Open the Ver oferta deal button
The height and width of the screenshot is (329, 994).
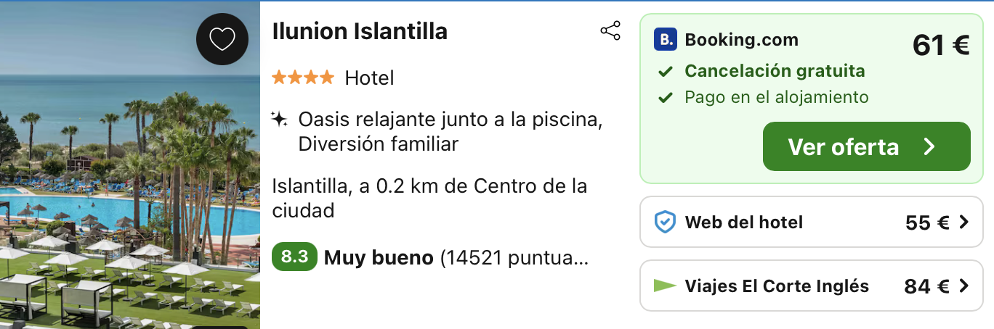pos(867,146)
